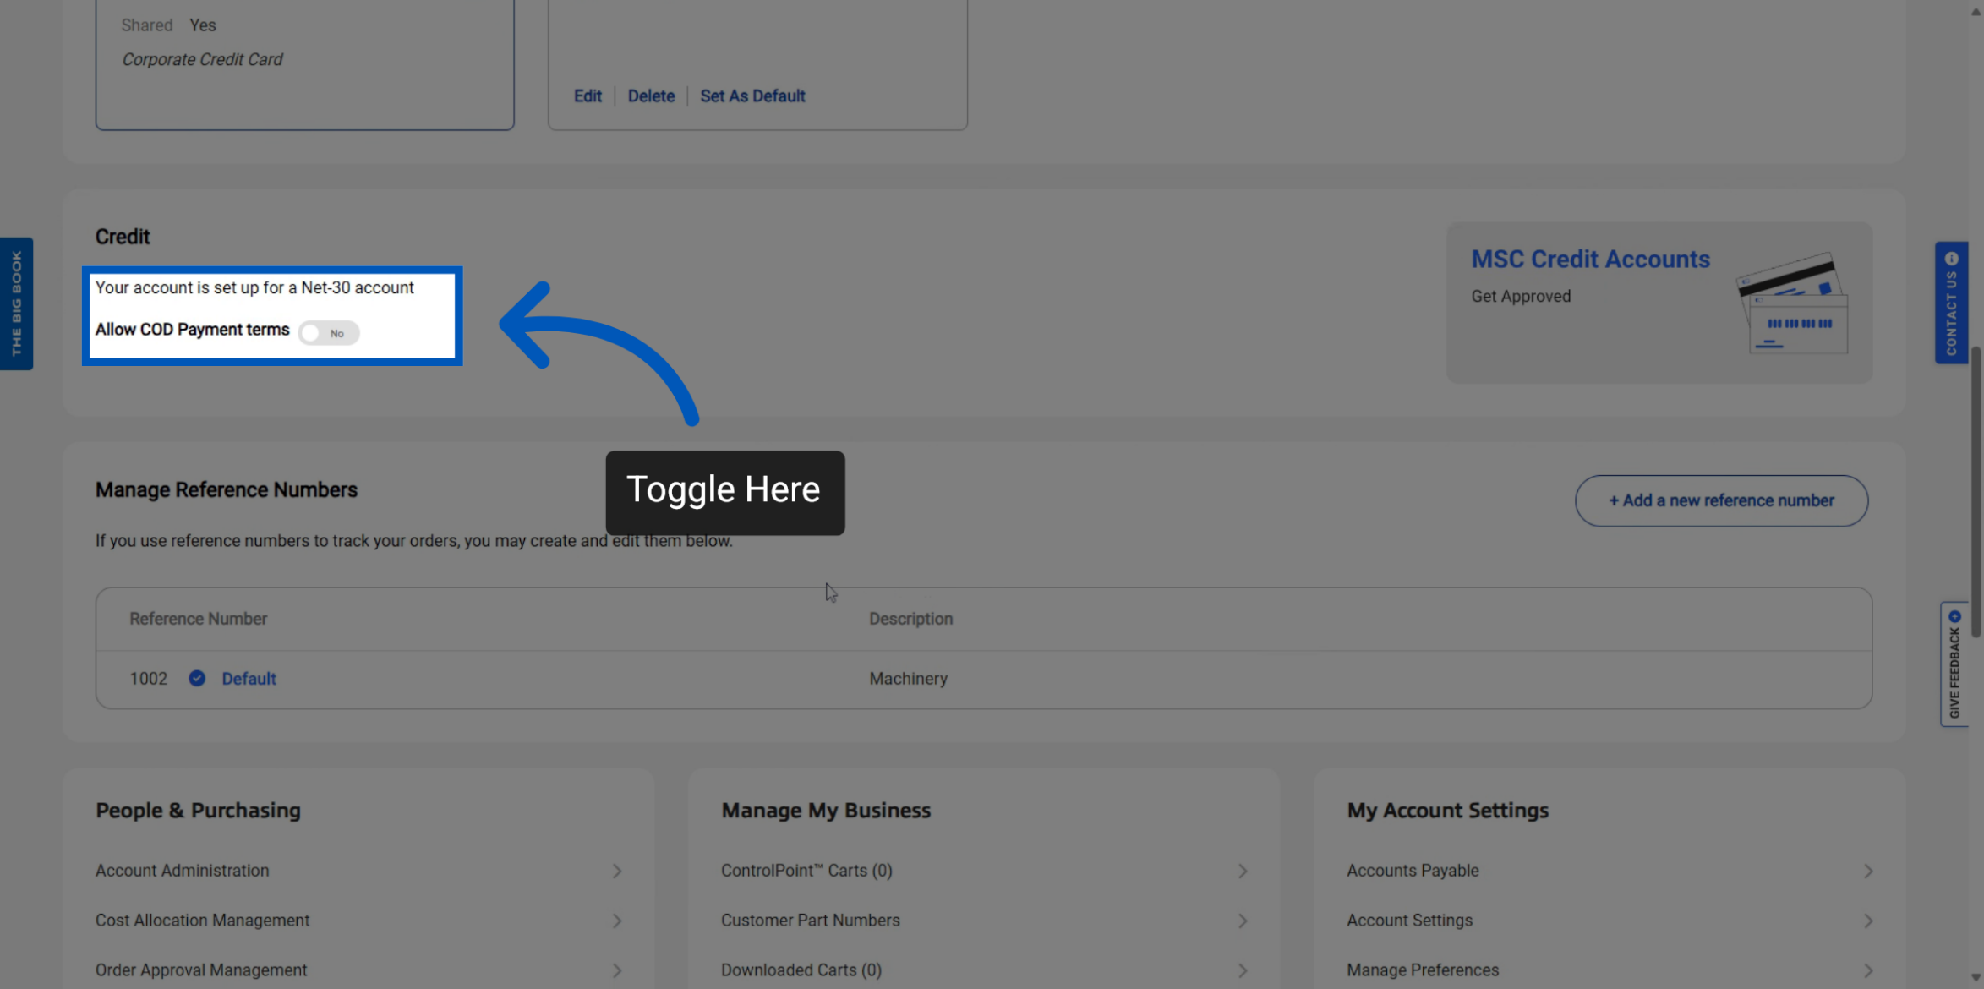Click the Machinery description cell
The image size is (1984, 989).
[x=908, y=679]
